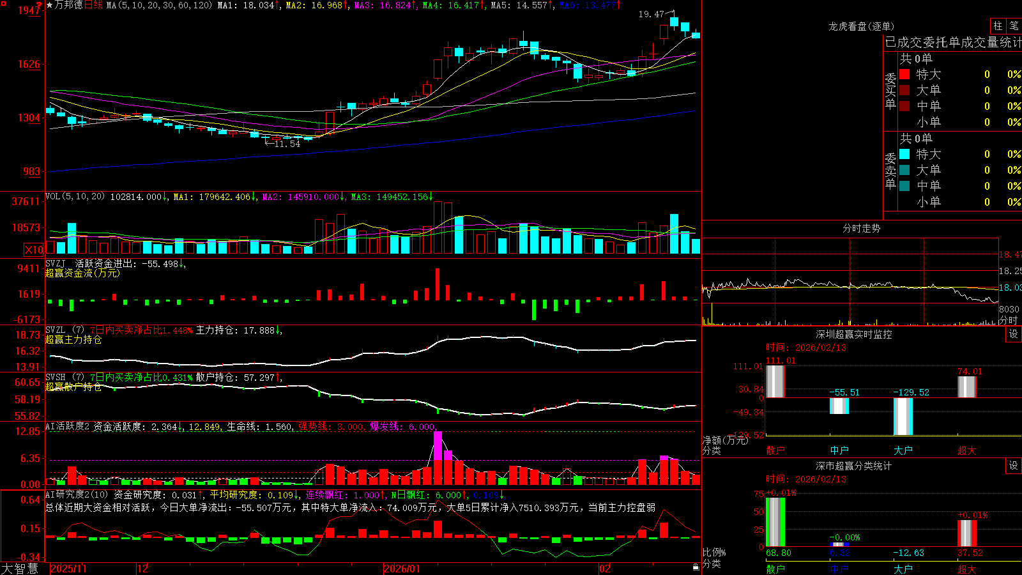
Task: Click the SVZL (7) indicator name
Action: click(65, 330)
